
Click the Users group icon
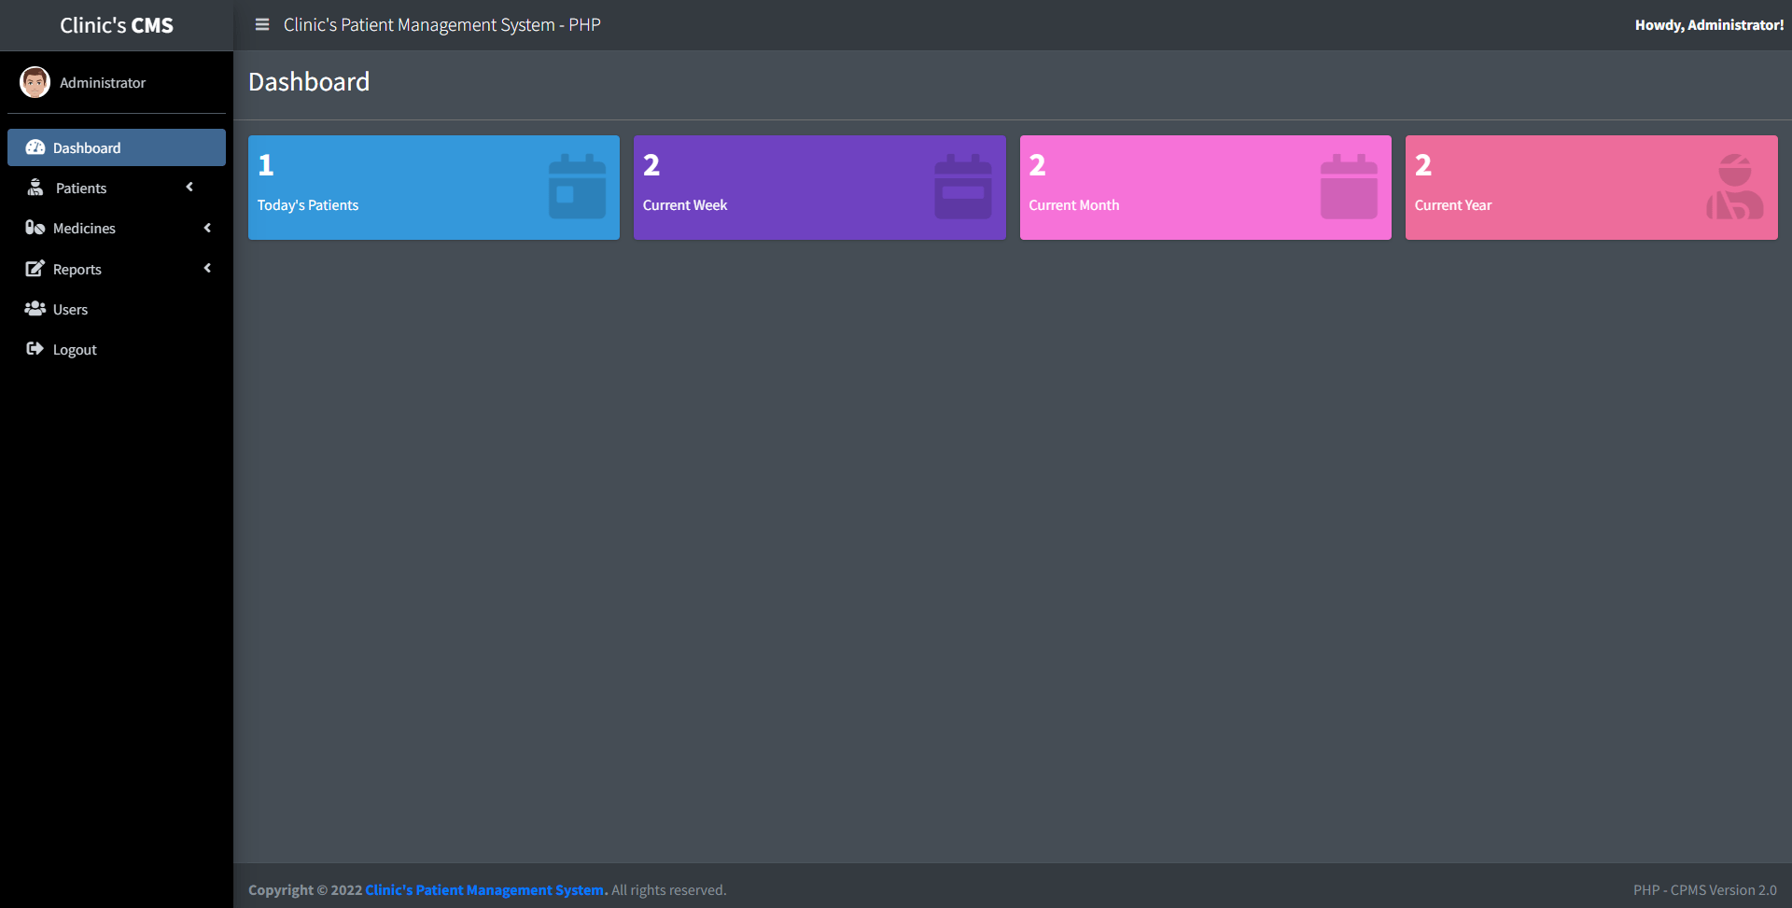(35, 308)
